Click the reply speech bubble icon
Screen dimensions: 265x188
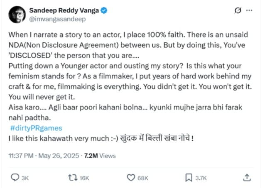click(x=15, y=177)
